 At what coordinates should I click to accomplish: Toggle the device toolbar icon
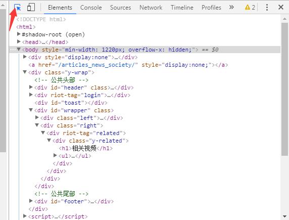click(31, 8)
